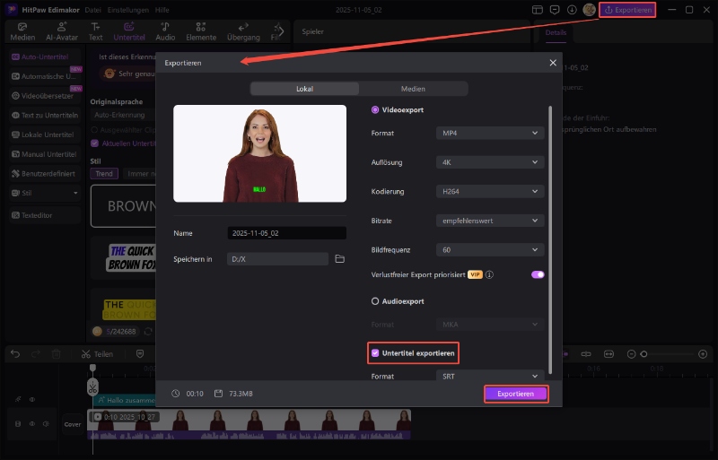Image resolution: width=718 pixels, height=460 pixels.
Task: Close the Exportieren dialog with X
Action: pyautogui.click(x=553, y=63)
